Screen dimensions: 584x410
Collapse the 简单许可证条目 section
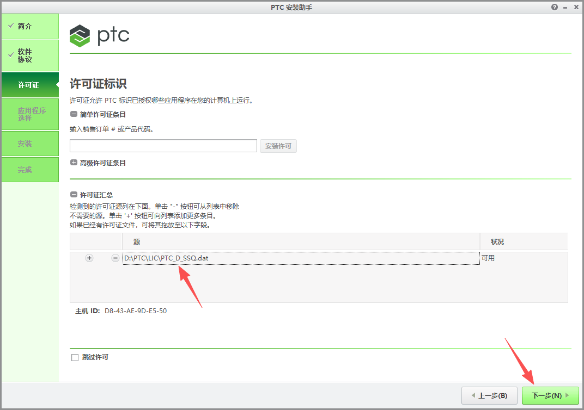click(x=72, y=114)
